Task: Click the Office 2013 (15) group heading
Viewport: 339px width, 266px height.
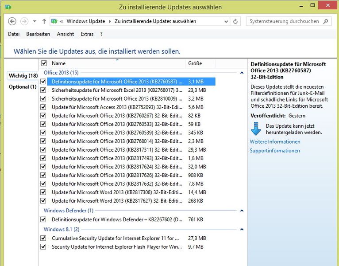Action: tap(61, 73)
